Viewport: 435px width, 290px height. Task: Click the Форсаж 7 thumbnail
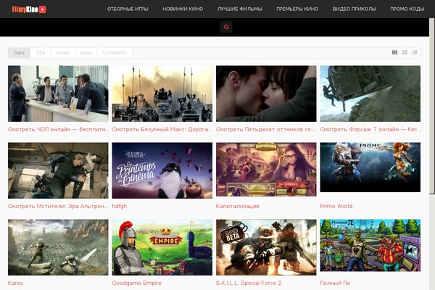pos(370,94)
